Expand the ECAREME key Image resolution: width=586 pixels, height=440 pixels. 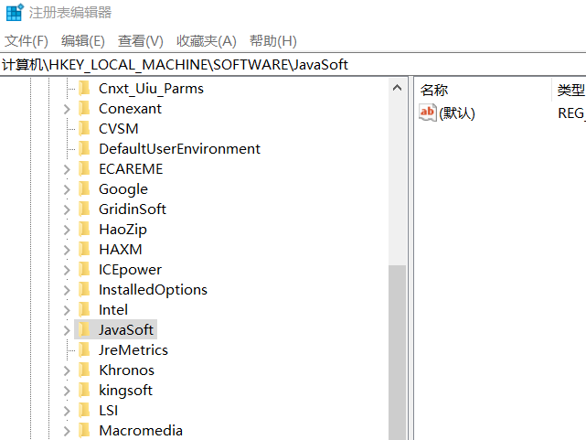[x=67, y=169]
